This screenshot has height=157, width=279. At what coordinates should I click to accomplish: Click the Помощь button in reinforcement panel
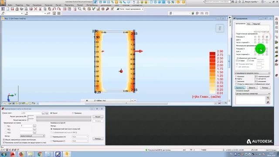265,88
